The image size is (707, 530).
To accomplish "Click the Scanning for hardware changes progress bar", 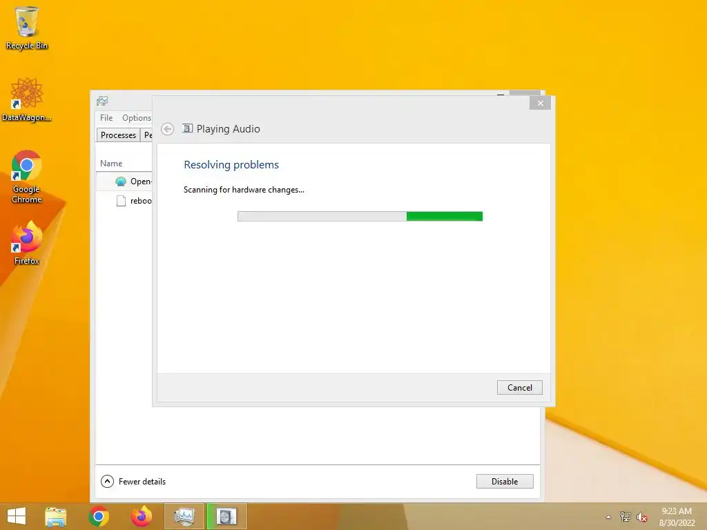I will tap(360, 216).
